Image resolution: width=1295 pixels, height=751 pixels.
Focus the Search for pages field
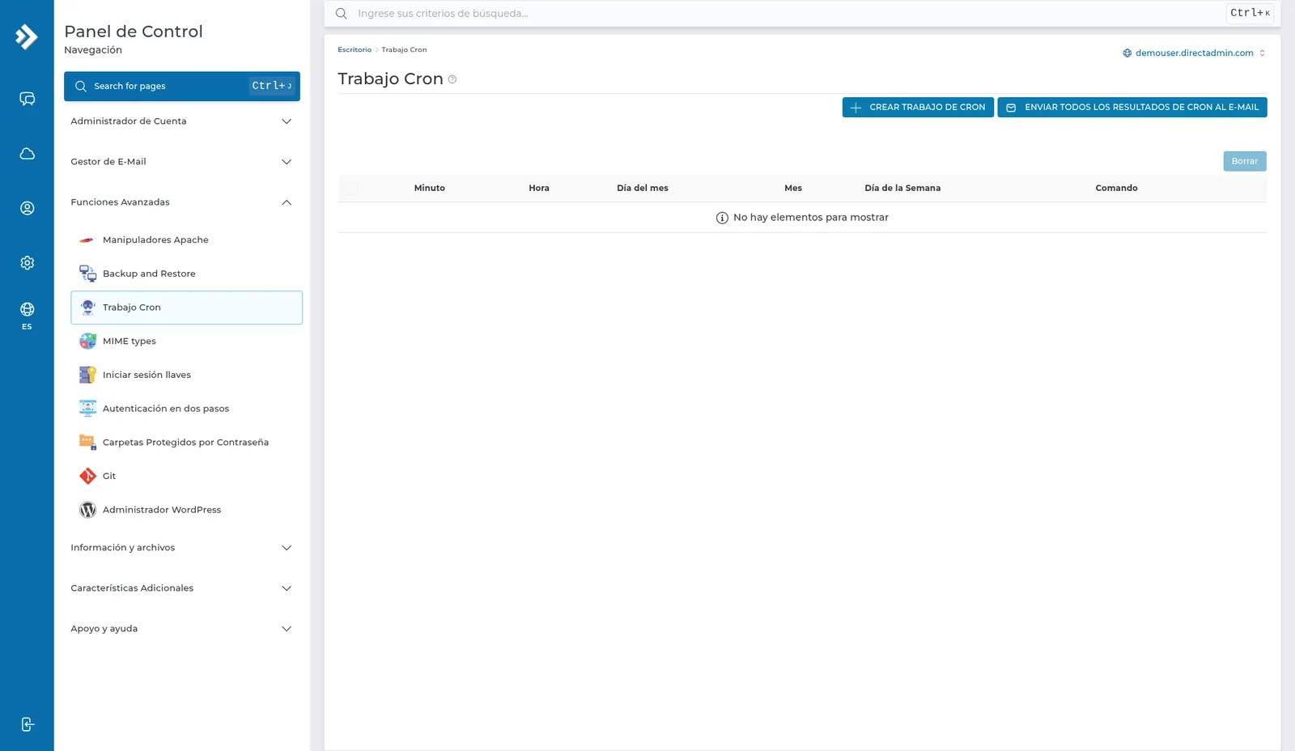pos(182,86)
